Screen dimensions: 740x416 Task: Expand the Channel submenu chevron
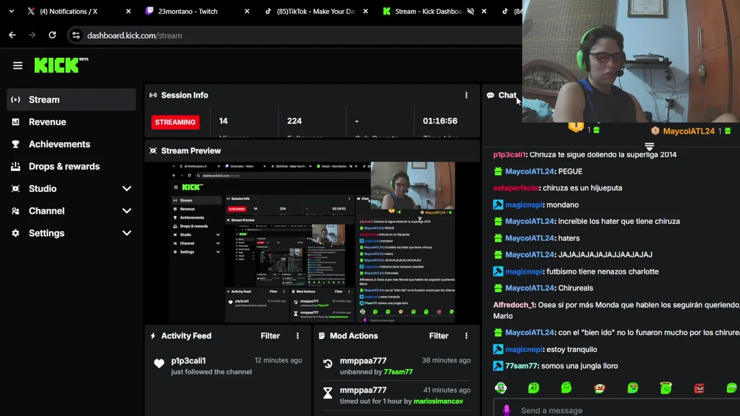point(127,211)
